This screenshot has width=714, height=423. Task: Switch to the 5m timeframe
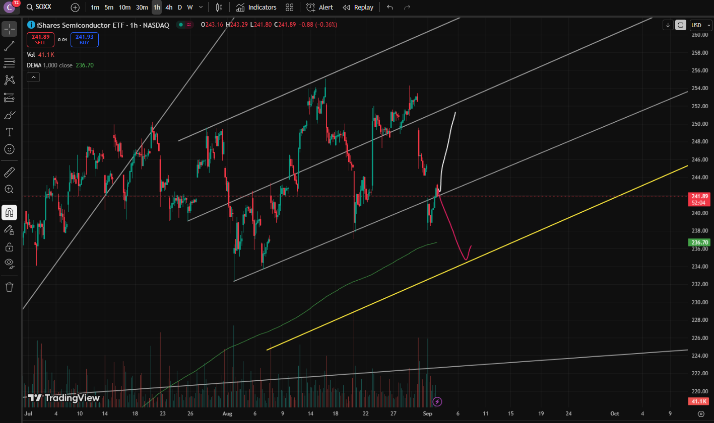pos(109,8)
